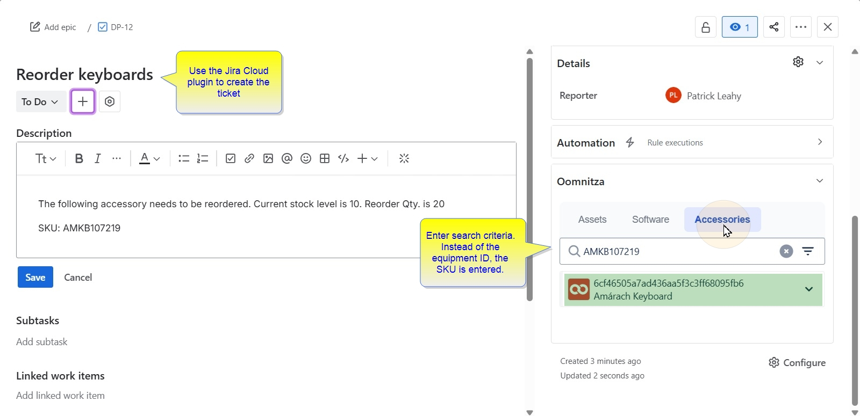Toggle italic formatting
The width and height of the screenshot is (860, 416).
(x=97, y=158)
